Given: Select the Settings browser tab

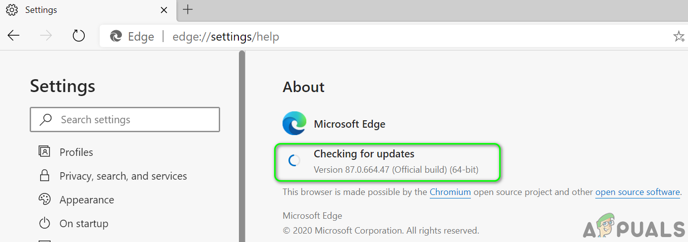Looking at the screenshot, I should [84, 10].
